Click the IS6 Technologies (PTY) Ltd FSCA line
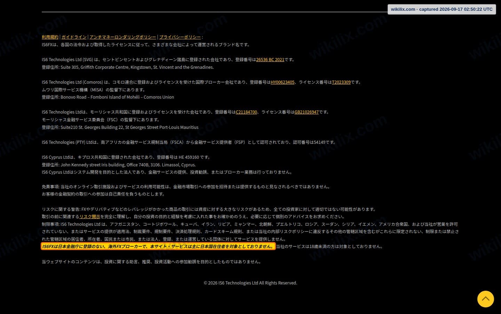The height and width of the screenshot is (314, 501). click(189, 142)
